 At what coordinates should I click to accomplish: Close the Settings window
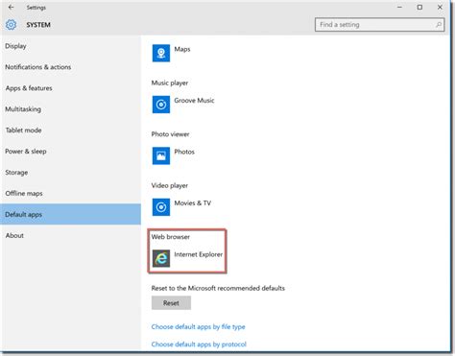[x=440, y=7]
